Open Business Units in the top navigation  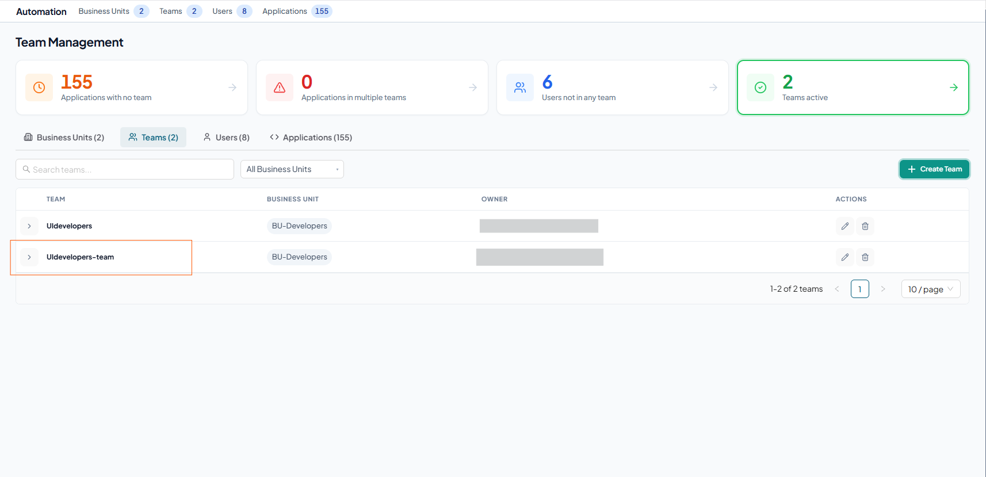pos(113,11)
